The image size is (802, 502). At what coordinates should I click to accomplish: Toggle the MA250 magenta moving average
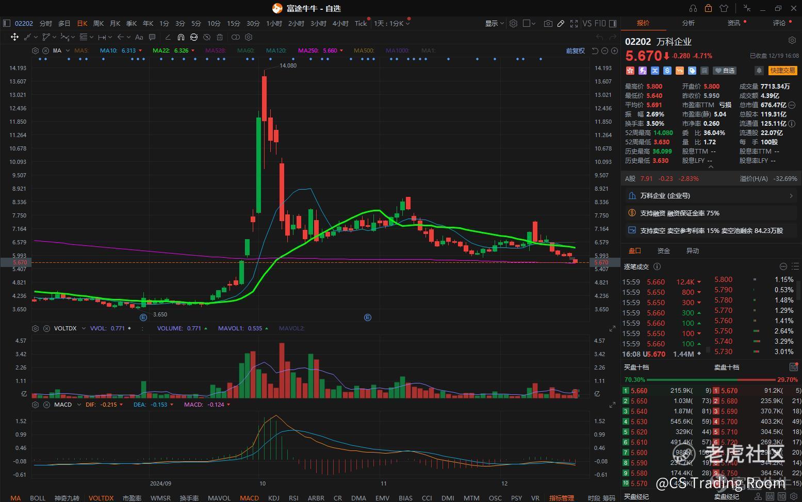click(320, 51)
